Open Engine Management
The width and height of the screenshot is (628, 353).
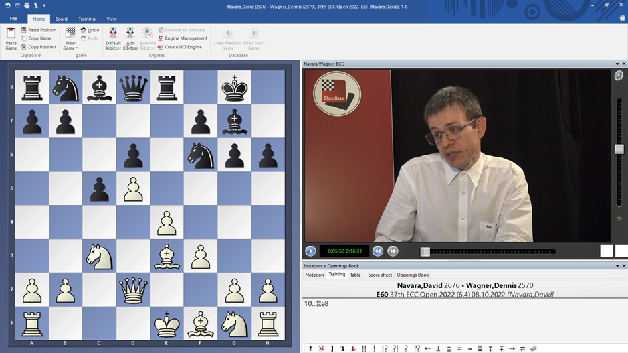tap(183, 38)
